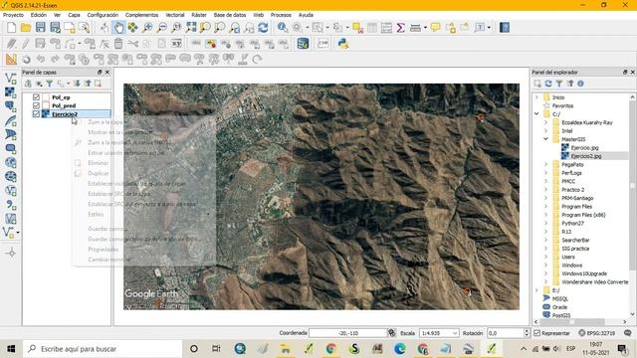637x358 pixels.
Task: Click EPSG:32719 CRS status button
Action: (597, 333)
